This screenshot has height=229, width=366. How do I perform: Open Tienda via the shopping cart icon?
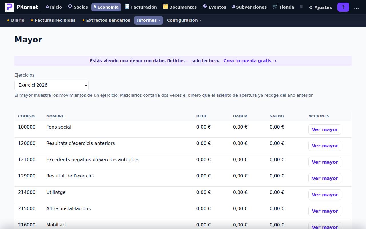275,6
